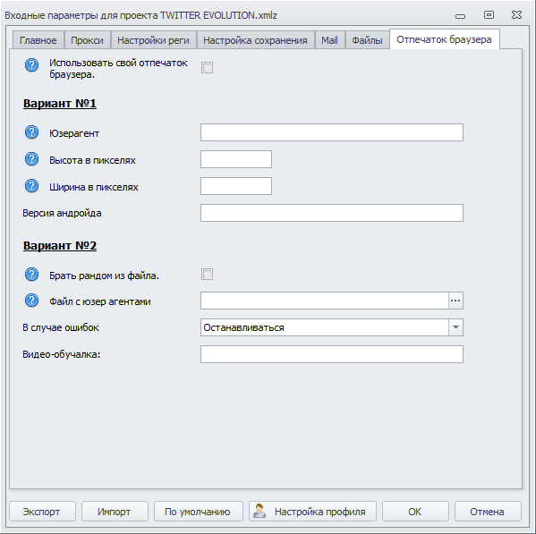Image resolution: width=536 pixels, height=534 pixels.
Task: Go to the Файлы tab
Action: 367,40
